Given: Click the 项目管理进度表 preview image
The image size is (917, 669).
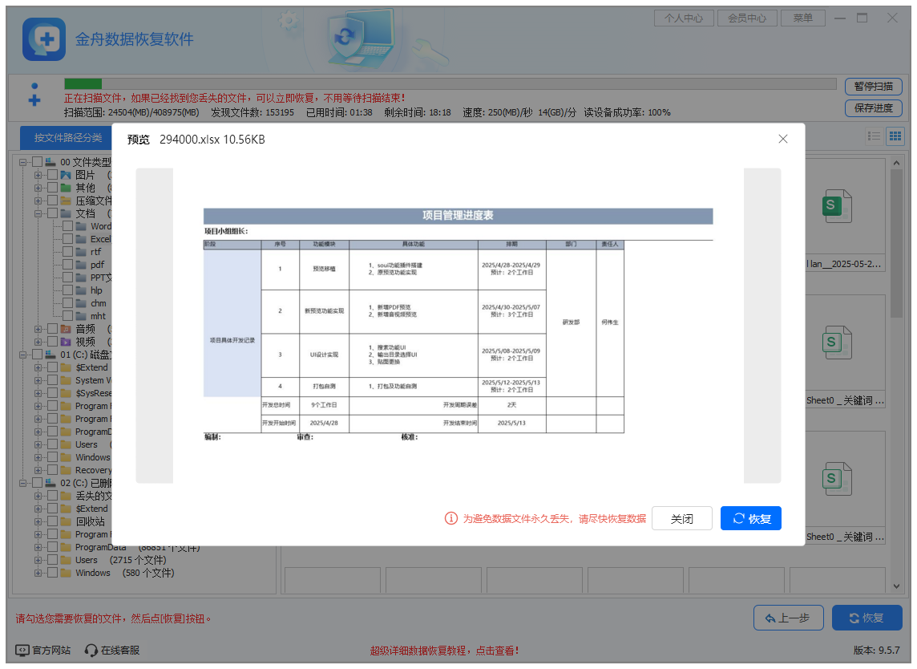Looking at the screenshot, I should 458,326.
